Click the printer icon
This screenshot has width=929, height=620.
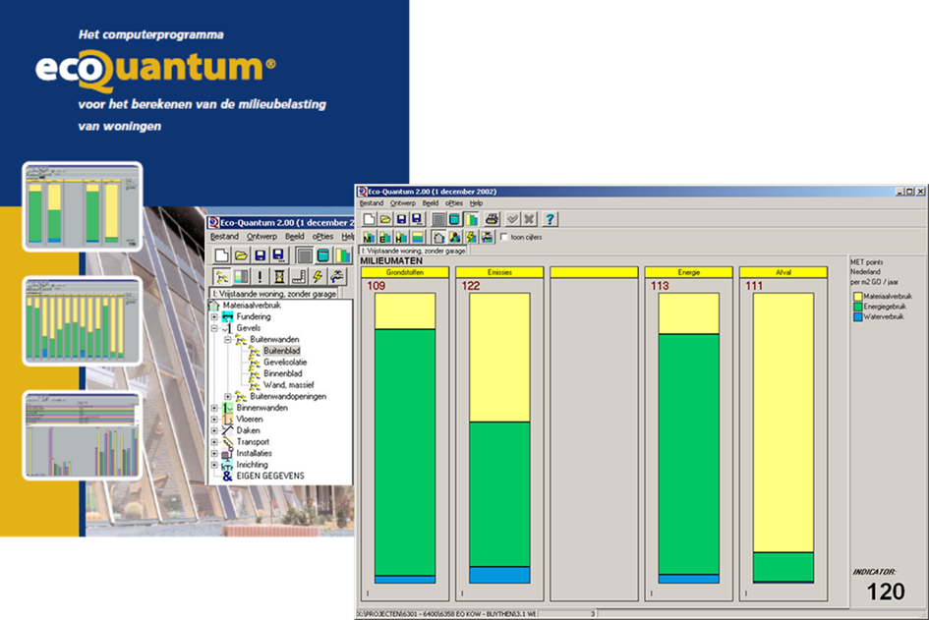point(492,219)
